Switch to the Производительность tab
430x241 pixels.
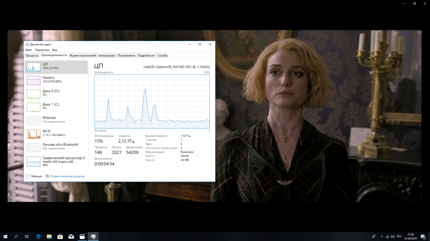tap(54, 55)
